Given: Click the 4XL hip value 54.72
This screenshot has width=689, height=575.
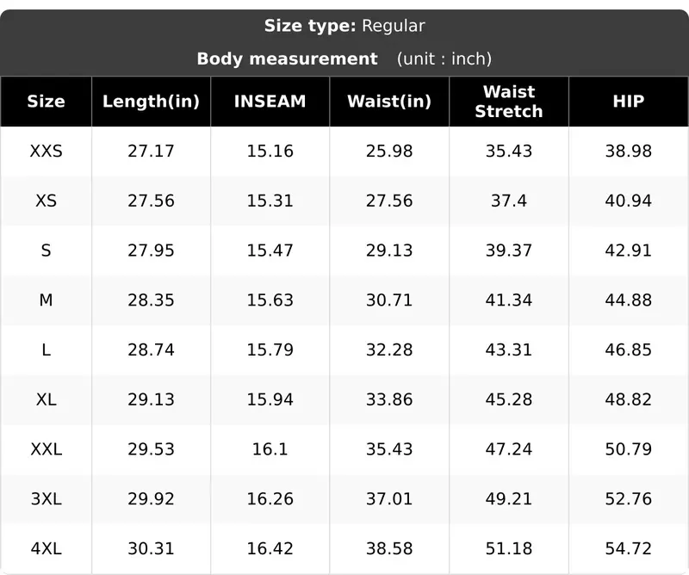Looking at the screenshot, I should coord(629,548).
